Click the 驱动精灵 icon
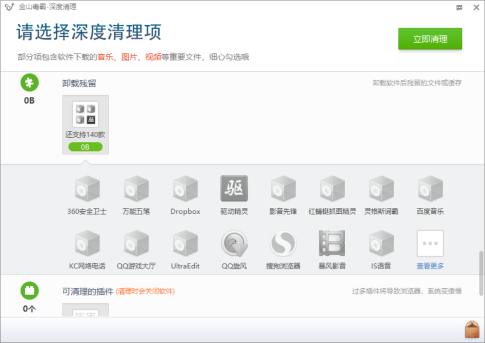Screen dimensions: 485x343 coord(234,188)
